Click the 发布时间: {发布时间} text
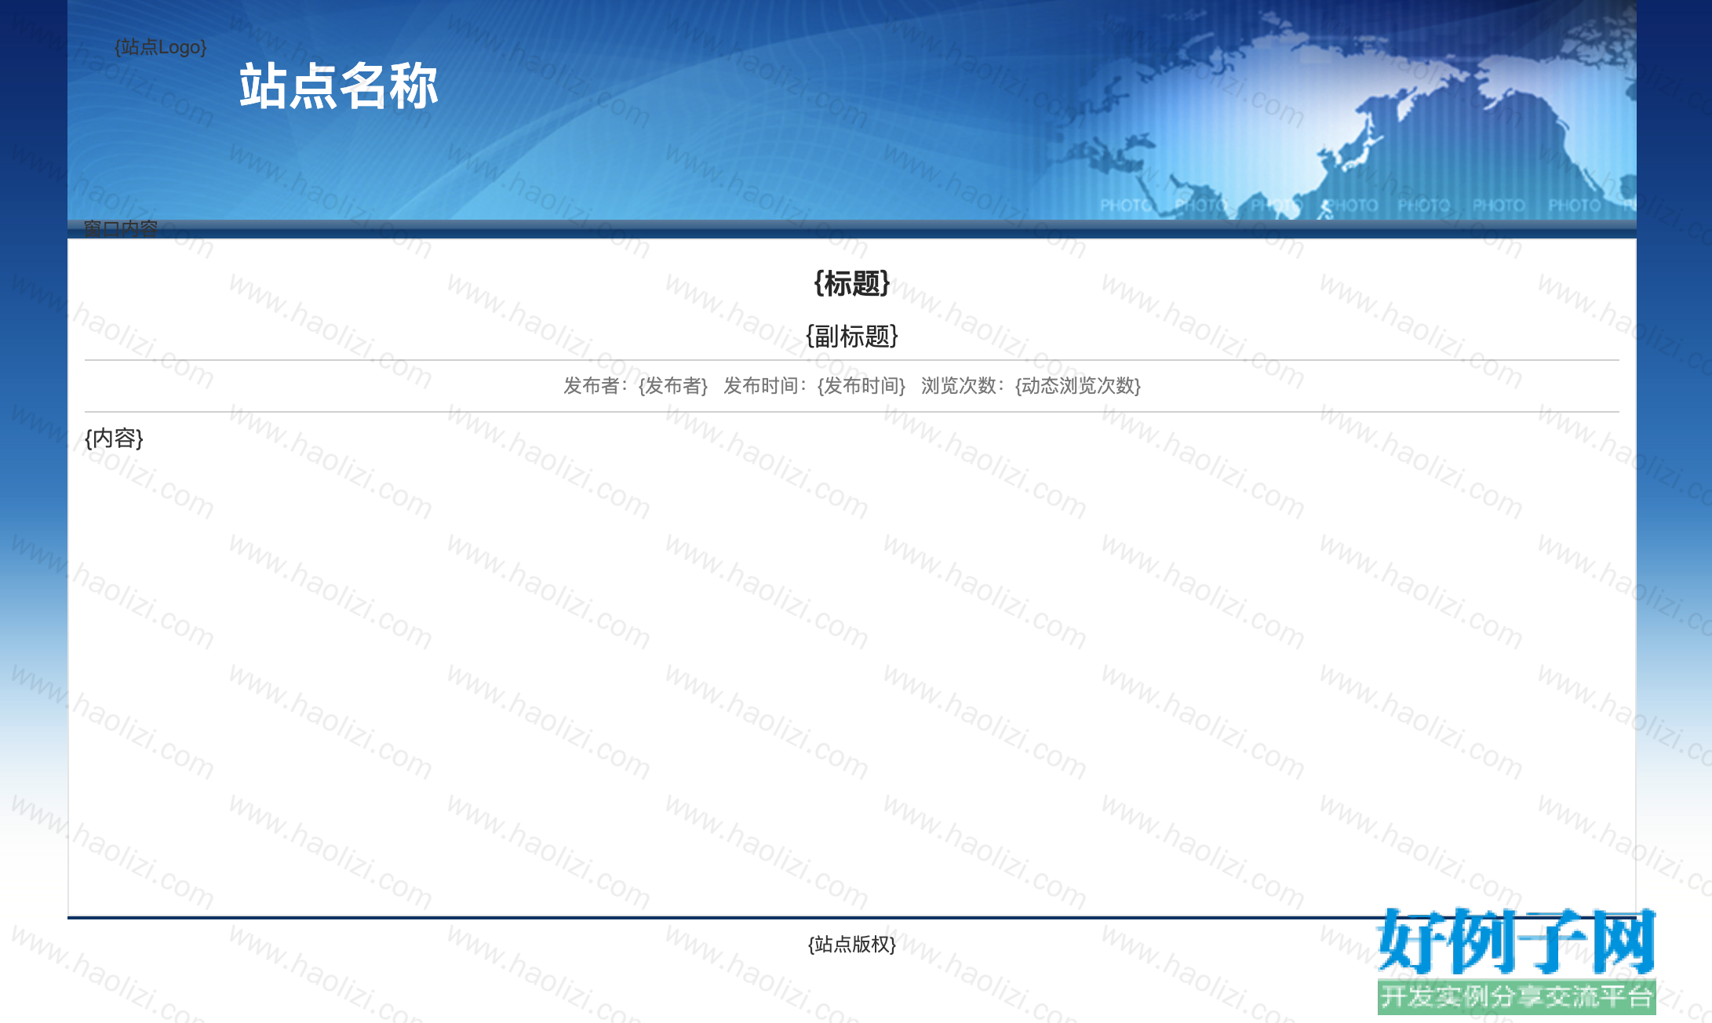This screenshot has width=1712, height=1023. [x=814, y=385]
